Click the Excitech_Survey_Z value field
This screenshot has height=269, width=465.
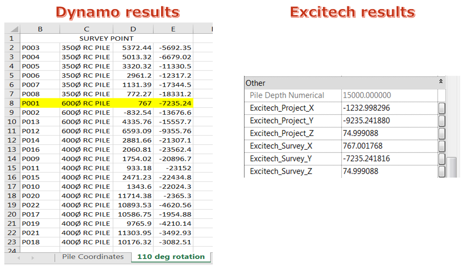click(x=389, y=172)
